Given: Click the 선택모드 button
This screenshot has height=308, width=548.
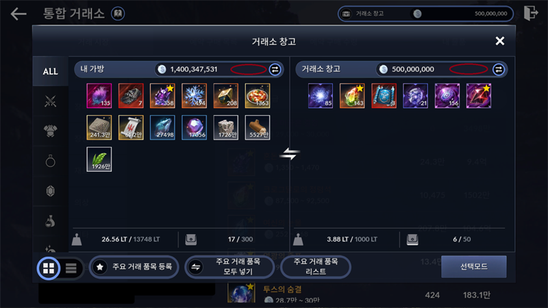Looking at the screenshot, I should (x=473, y=267).
